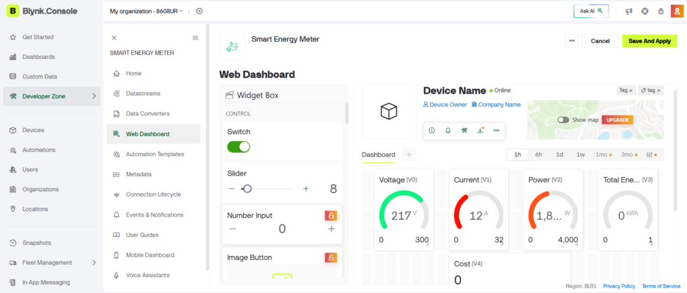687x293 pixels.
Task: Open the announcements megaphone icon
Action: pos(629,11)
